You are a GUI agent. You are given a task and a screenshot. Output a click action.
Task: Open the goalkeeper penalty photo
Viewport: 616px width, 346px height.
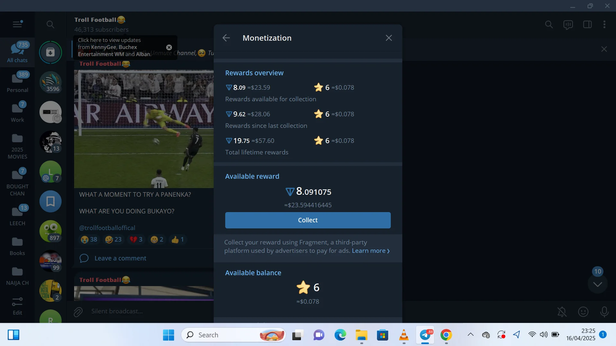tap(144, 129)
